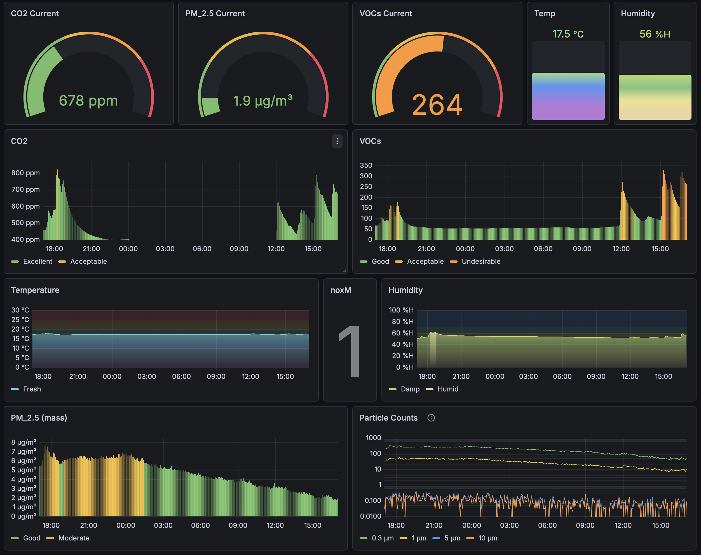This screenshot has height=555, width=701.
Task: Open the CO2 Current panel title menu
Action: (35, 13)
